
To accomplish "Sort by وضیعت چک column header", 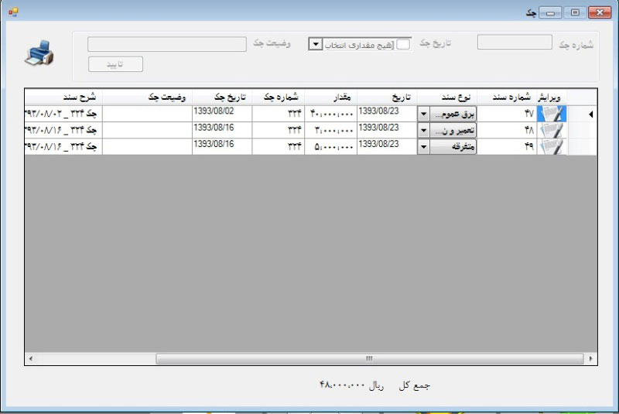I will point(147,97).
